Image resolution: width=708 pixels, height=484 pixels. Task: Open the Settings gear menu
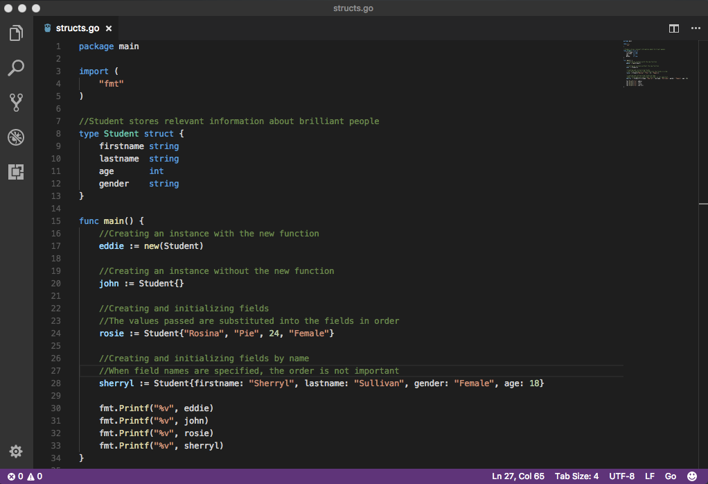click(x=16, y=451)
